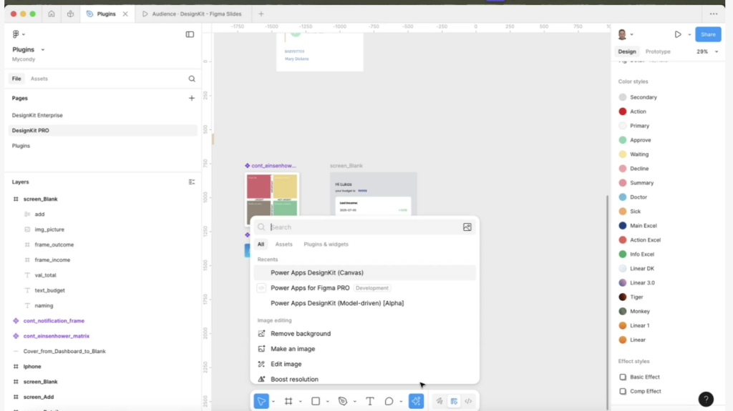This screenshot has width=733, height=411.
Task: Click the Actions sparkle tool button
Action: point(416,401)
